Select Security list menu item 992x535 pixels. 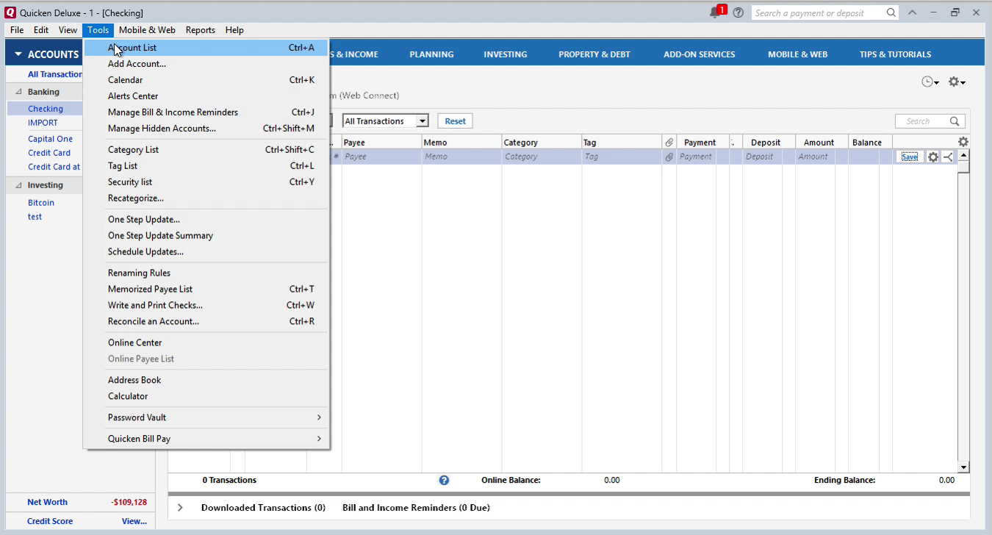206,182
